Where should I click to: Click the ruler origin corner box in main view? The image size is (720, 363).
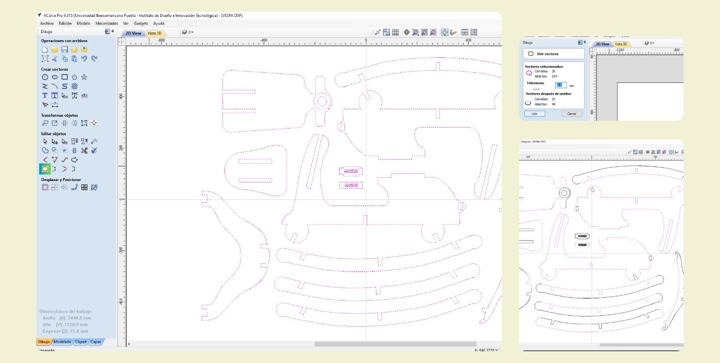pyautogui.click(x=121, y=42)
